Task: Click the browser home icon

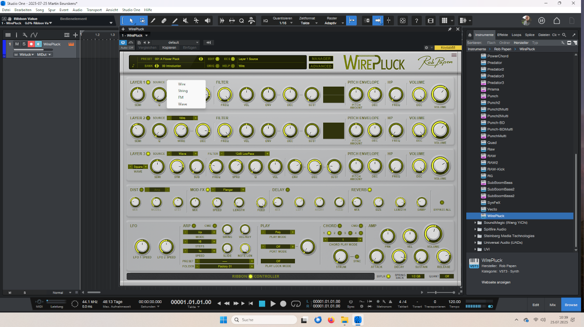Action: (470, 35)
